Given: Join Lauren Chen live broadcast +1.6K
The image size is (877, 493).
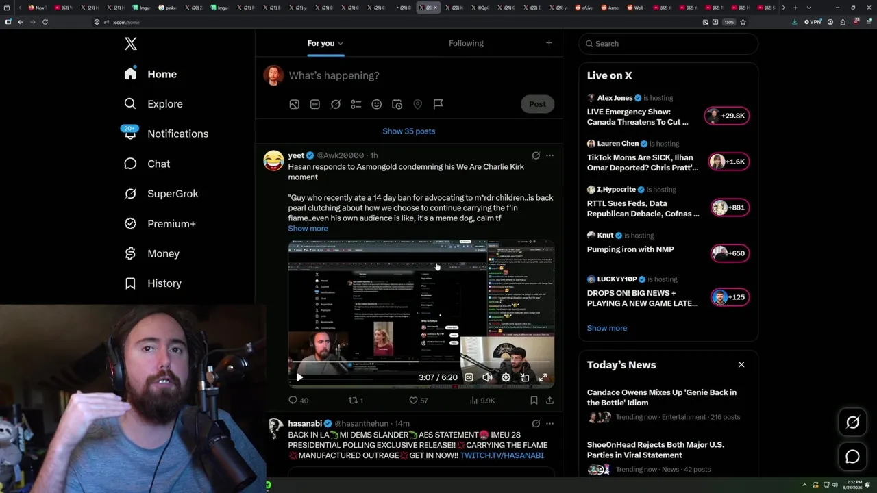Looking at the screenshot, I should 729,162.
